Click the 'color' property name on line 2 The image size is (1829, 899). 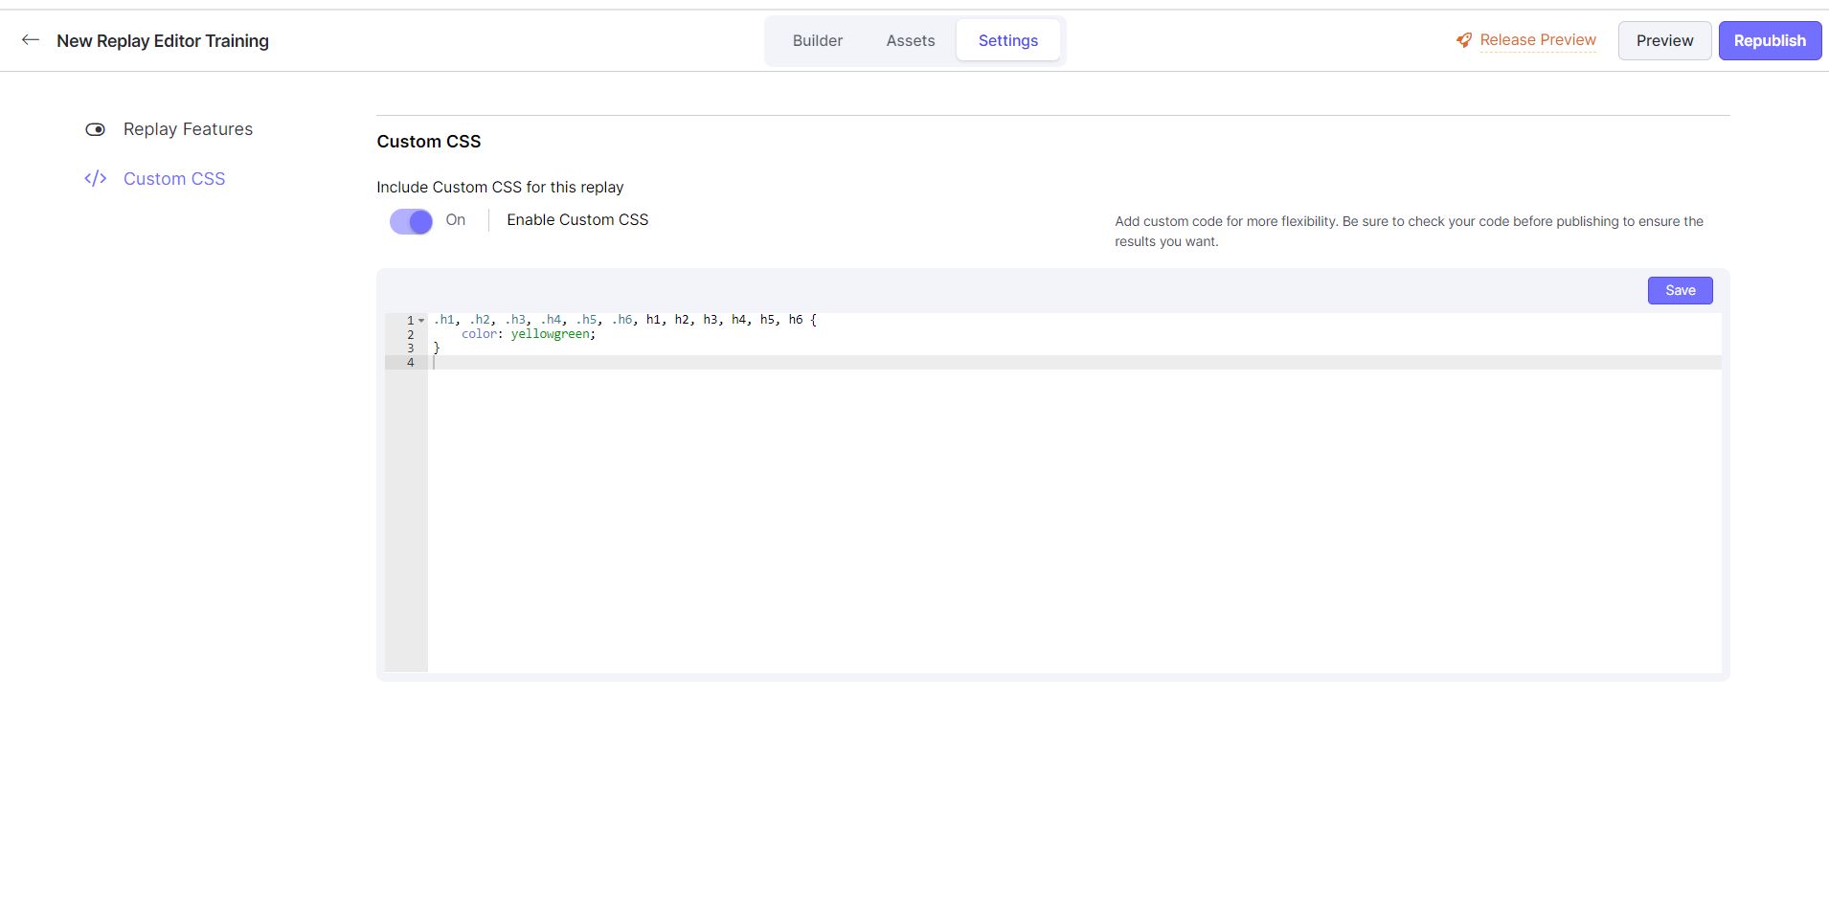pos(479,334)
